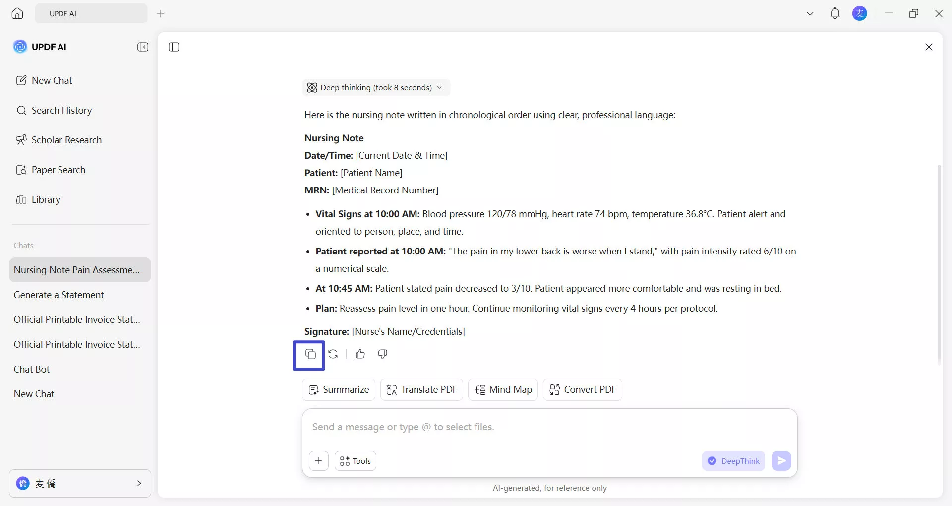Open the tab list dropdown near notifications
The image size is (952, 506).
(810, 13)
